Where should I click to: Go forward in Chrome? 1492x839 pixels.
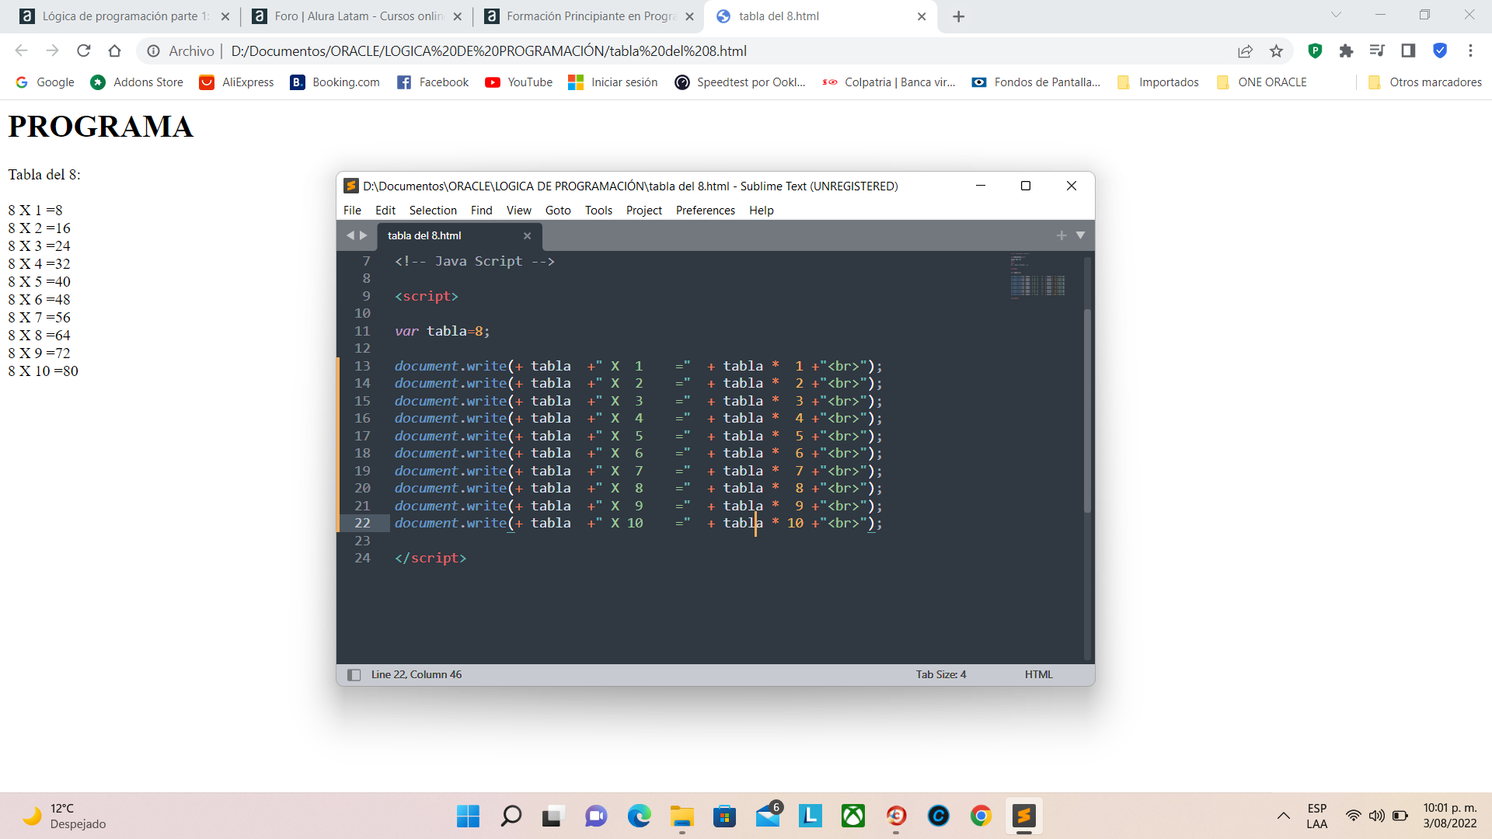click(x=52, y=50)
